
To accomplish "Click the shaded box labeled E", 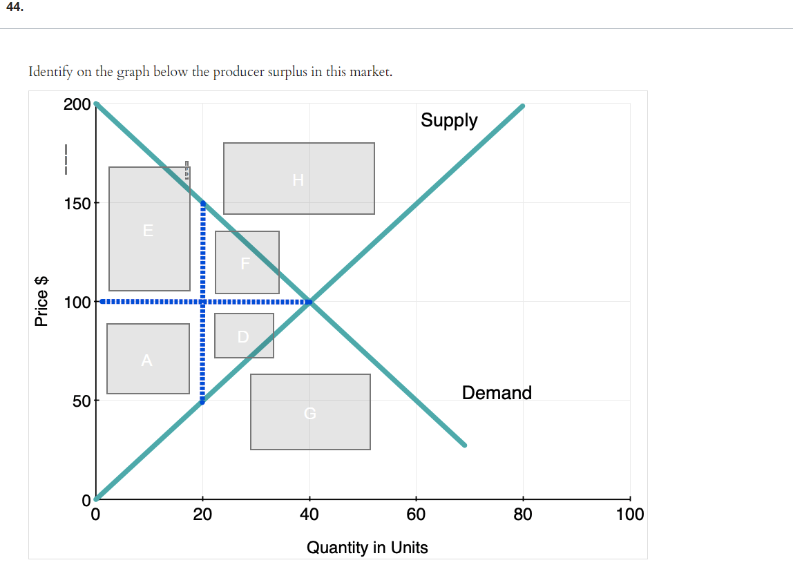I will pos(149,229).
